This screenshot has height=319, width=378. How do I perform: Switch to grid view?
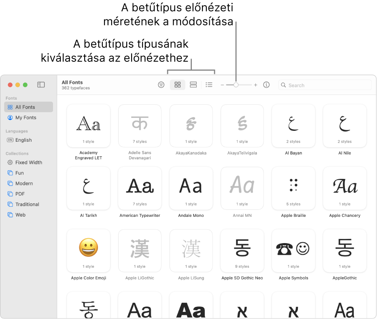178,85
